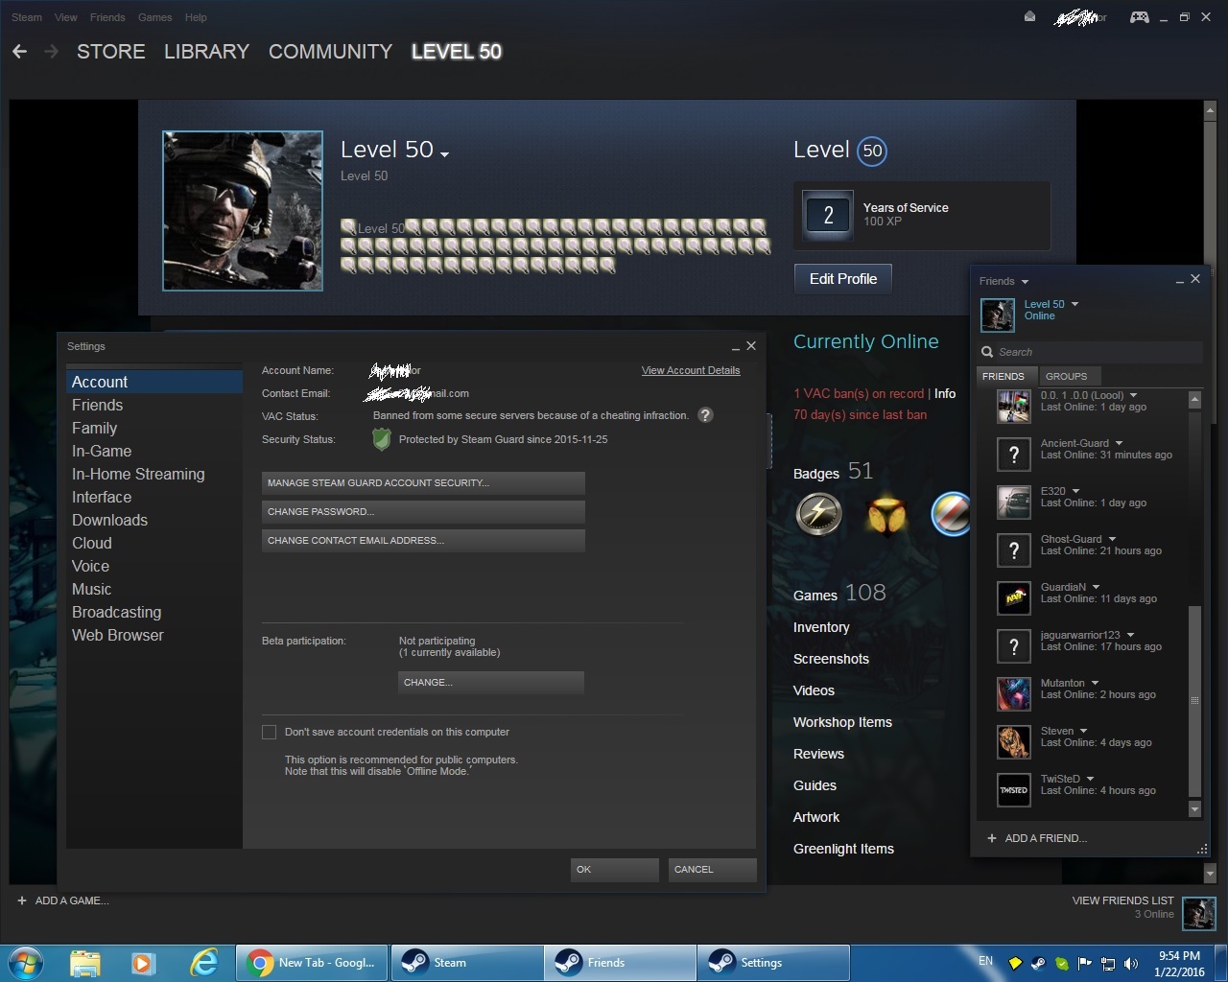Open the VAC ban Info link
1228x982 pixels.
click(x=945, y=393)
